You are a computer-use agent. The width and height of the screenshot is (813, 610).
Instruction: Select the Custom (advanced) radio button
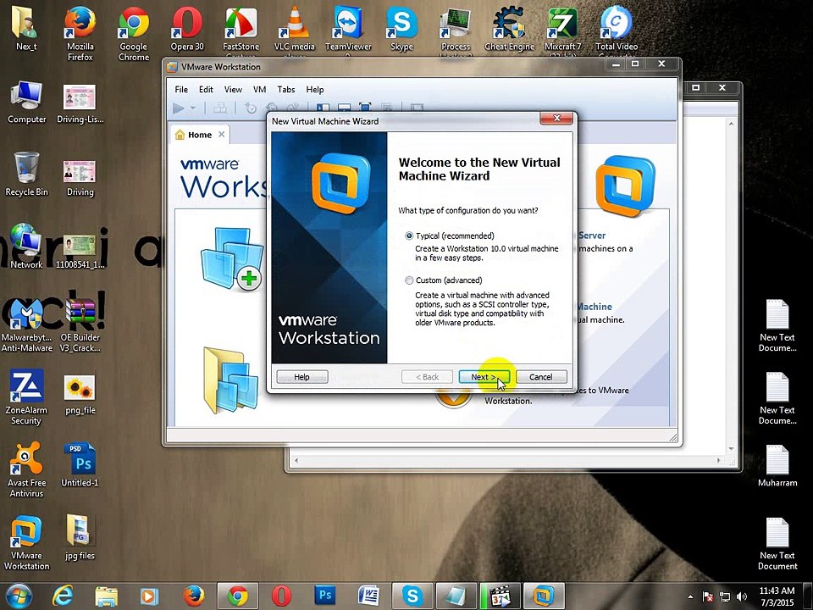[x=409, y=280]
